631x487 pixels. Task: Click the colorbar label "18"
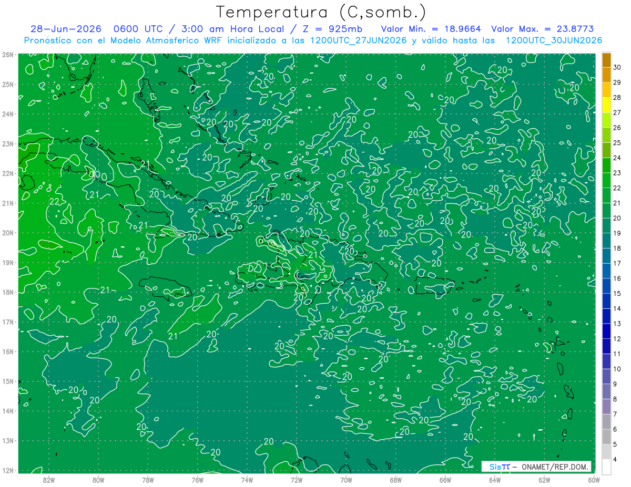tap(617, 248)
